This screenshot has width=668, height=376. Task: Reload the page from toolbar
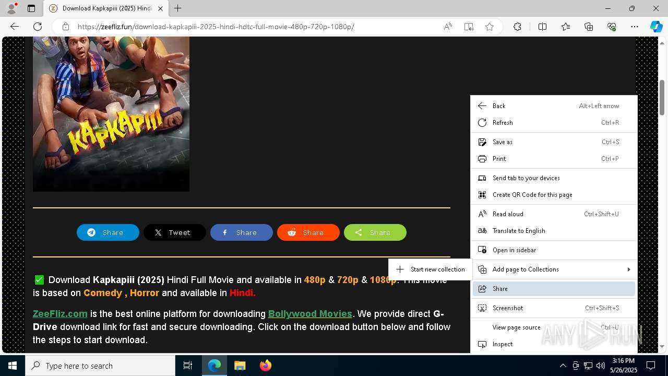[x=38, y=27]
